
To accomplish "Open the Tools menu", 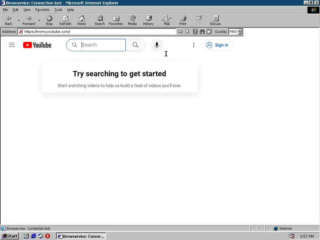I will pos(58,10).
